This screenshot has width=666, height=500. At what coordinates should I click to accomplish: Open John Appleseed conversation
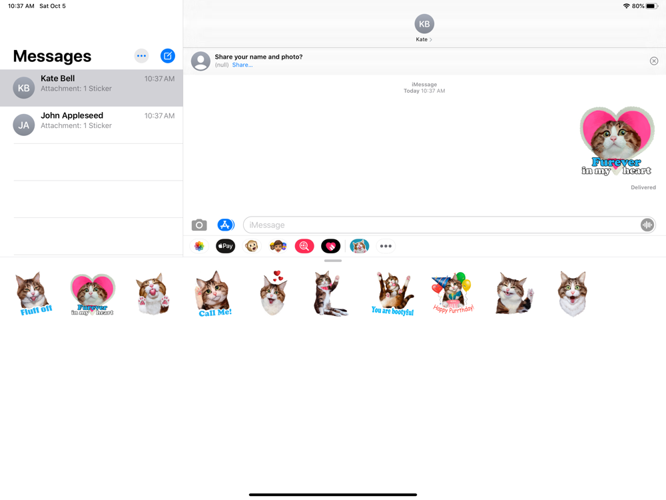tap(91, 125)
